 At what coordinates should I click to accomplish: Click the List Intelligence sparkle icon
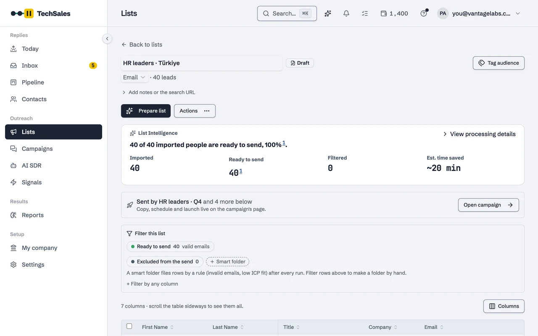click(133, 133)
